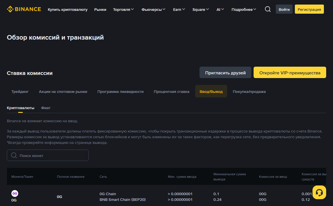Open the support headset chat icon
The image size is (333, 206).
pyautogui.click(x=319, y=192)
